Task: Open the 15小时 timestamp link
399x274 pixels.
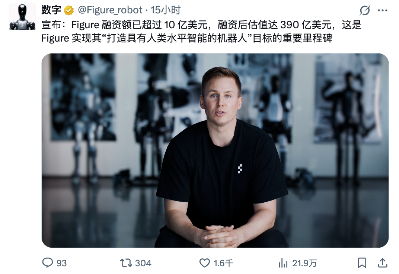Action: (165, 10)
